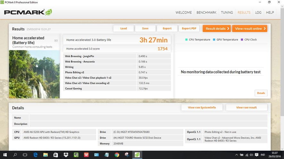Select the Casual Gaming row

(117, 88)
